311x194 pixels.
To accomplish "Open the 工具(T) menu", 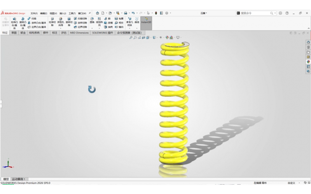I will point(72,13).
